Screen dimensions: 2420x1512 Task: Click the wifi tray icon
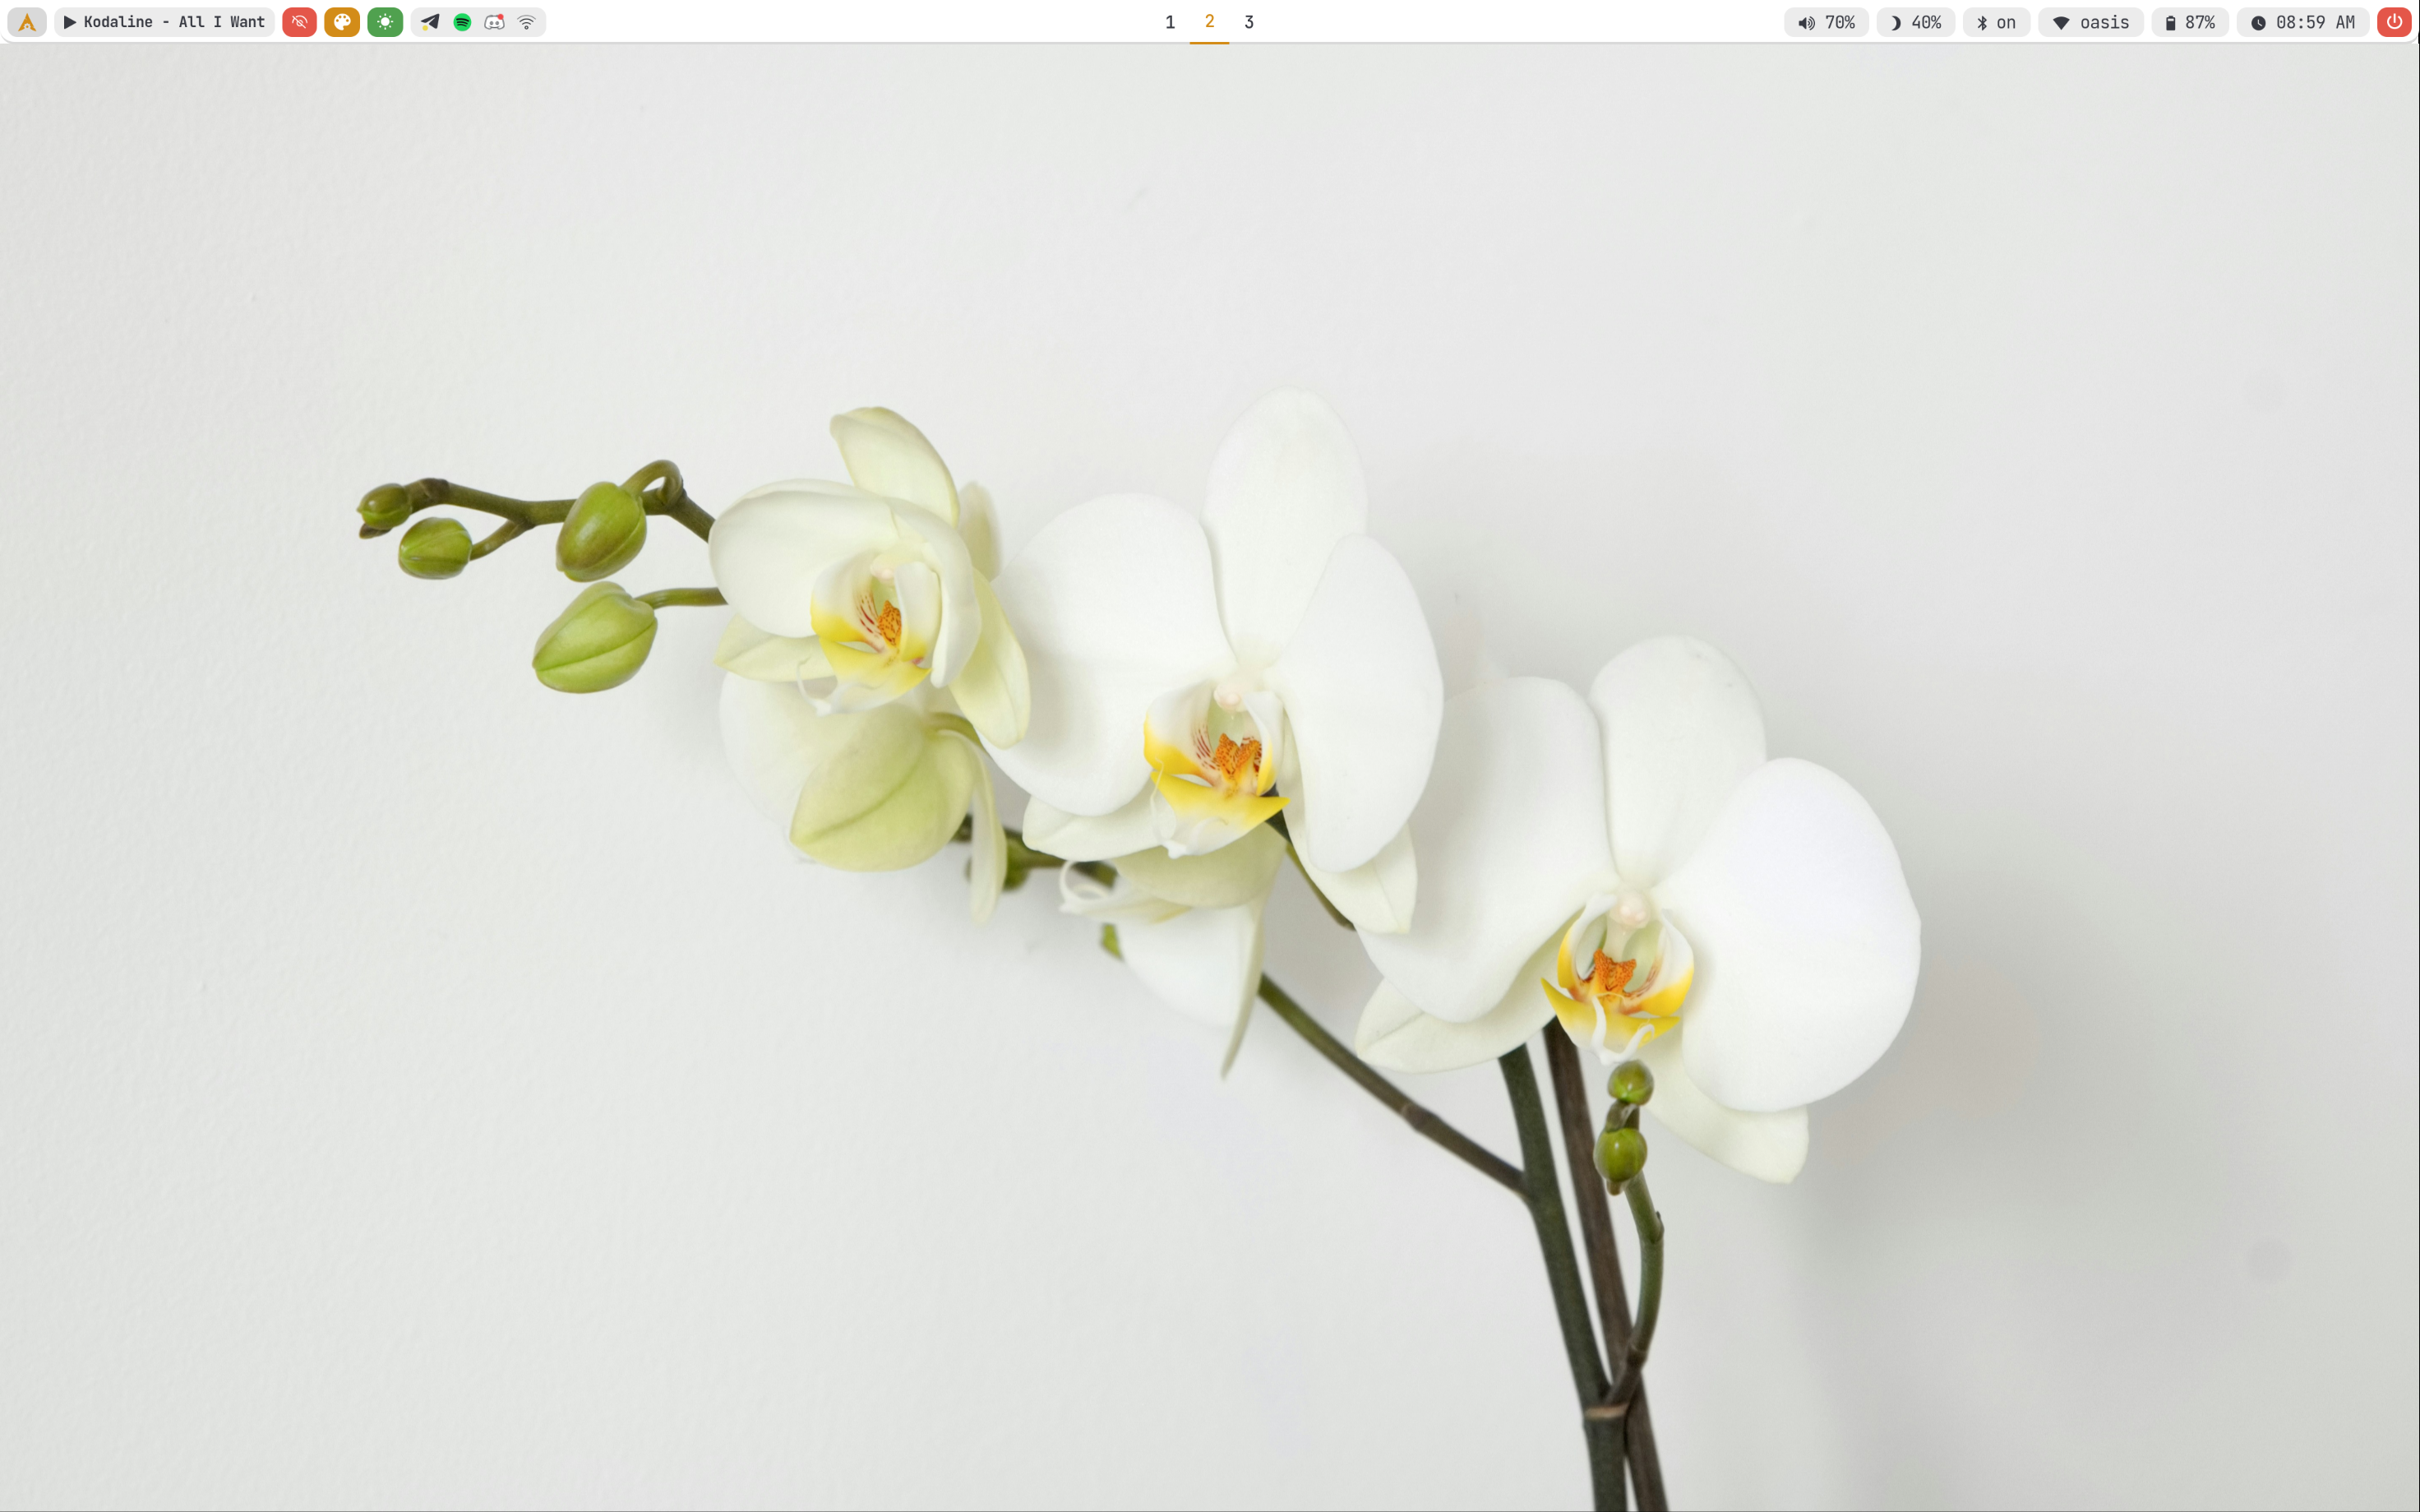[526, 22]
